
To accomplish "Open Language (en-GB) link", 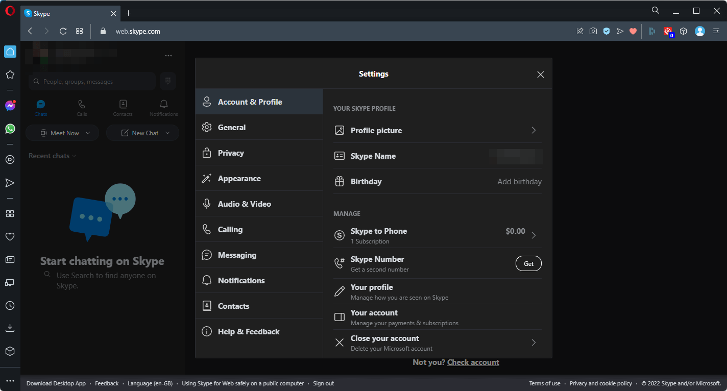I will coord(150,383).
